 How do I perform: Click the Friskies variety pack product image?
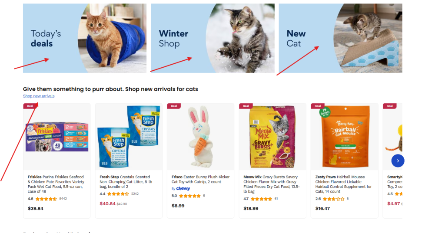point(57,137)
